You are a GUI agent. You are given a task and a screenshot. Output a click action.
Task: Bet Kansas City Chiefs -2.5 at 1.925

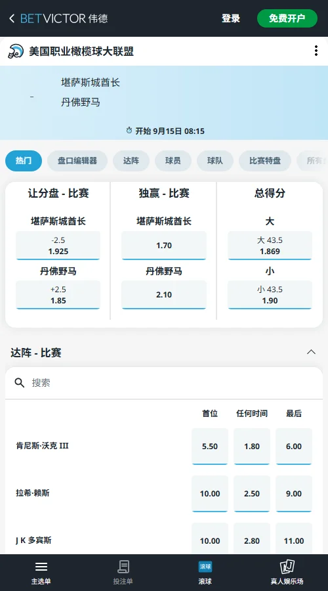click(58, 246)
